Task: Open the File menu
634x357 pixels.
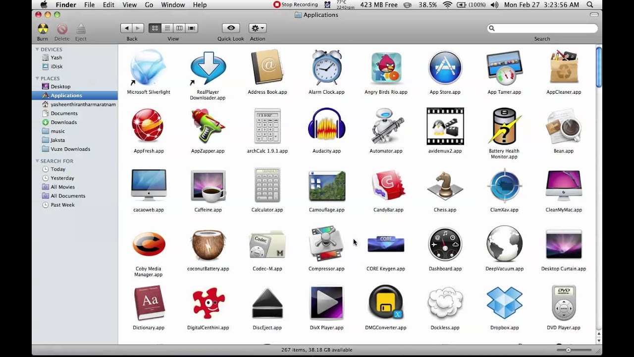Action: (x=89, y=4)
